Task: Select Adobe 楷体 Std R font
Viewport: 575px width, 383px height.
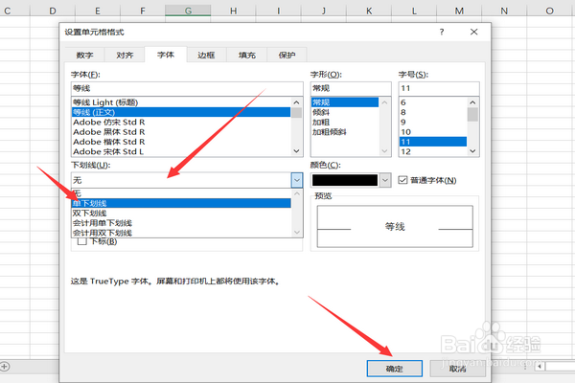Action: coord(181,142)
